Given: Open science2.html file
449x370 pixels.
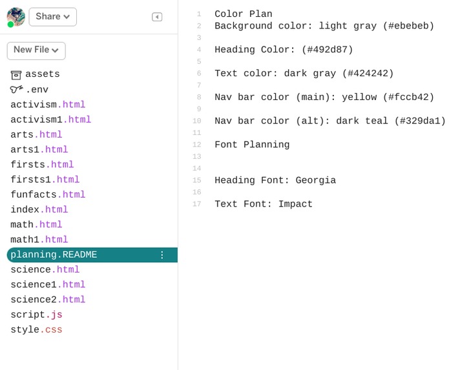Looking at the screenshot, I should (48, 300).
